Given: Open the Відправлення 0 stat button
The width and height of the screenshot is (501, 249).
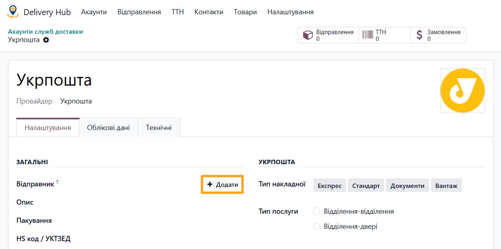Looking at the screenshot, I should [x=328, y=35].
